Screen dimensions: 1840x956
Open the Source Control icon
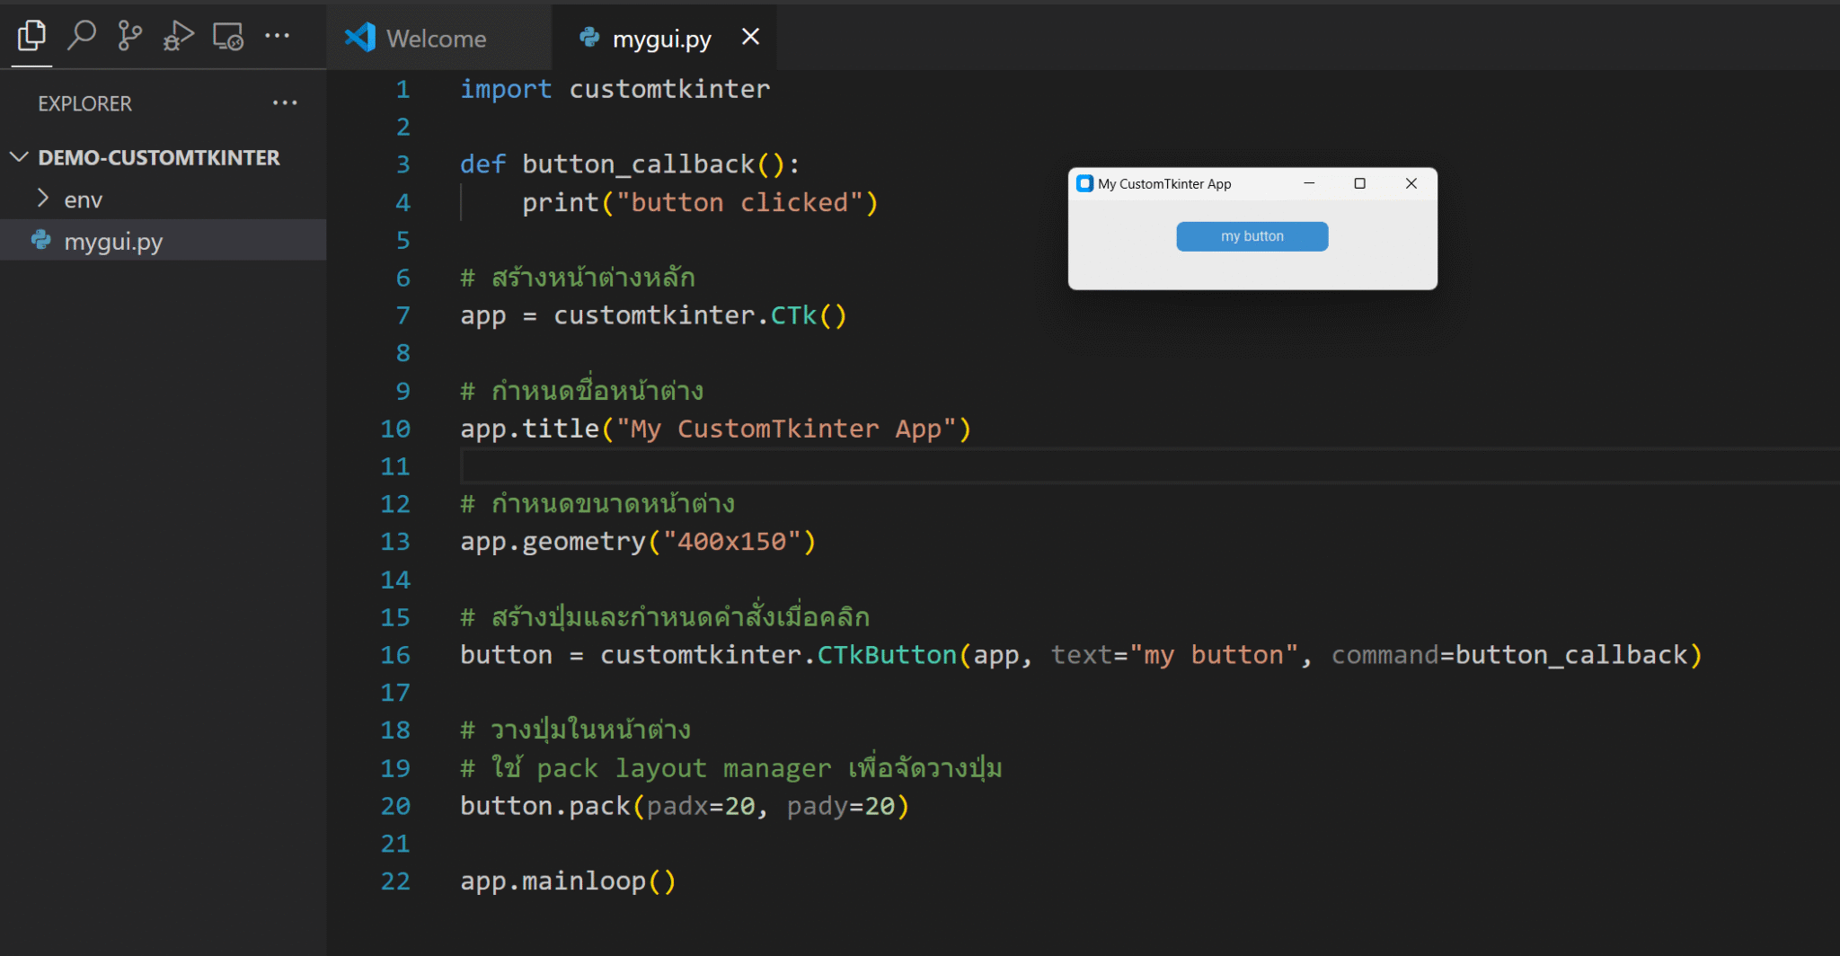tap(130, 36)
